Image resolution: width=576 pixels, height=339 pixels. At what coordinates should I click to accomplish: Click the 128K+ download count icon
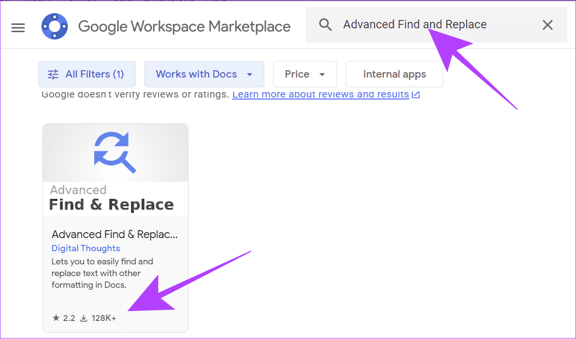click(84, 318)
